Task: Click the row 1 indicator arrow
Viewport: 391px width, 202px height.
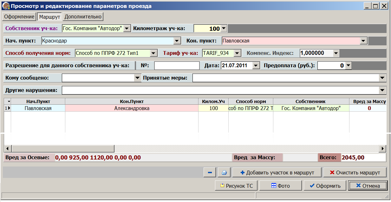Action: pyautogui.click(x=7, y=108)
